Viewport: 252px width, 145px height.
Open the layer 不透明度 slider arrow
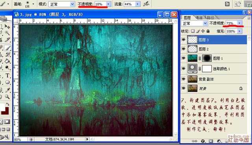(x=240, y=23)
